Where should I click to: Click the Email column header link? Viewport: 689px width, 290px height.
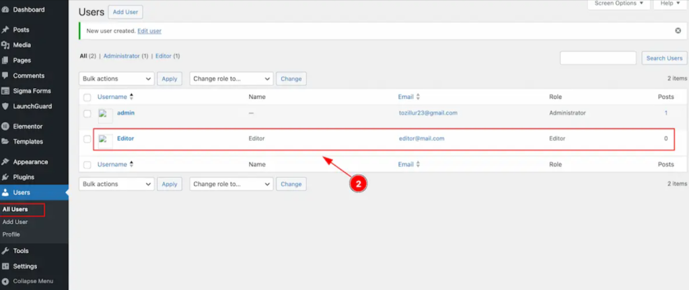406,97
